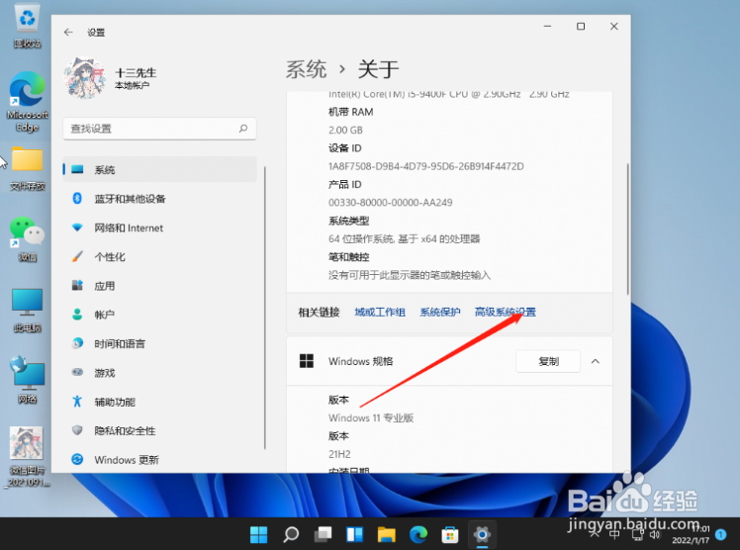Select 时间和语言 in the sidebar
This screenshot has height=550, width=740.
point(160,344)
